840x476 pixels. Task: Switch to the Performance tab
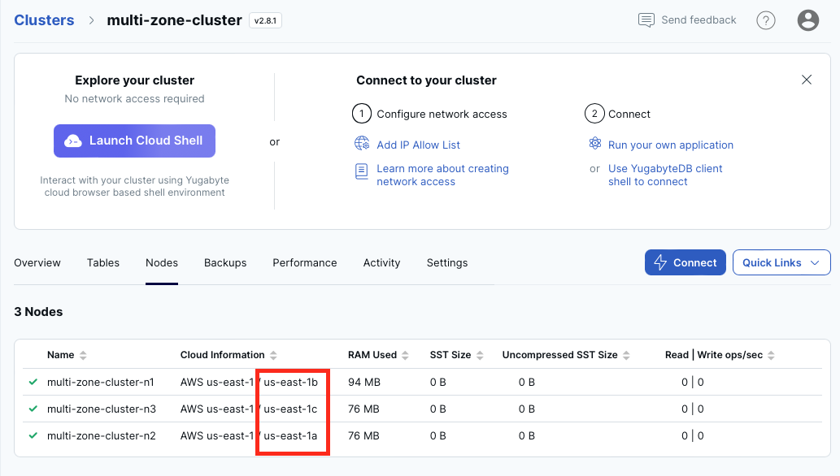[304, 262]
